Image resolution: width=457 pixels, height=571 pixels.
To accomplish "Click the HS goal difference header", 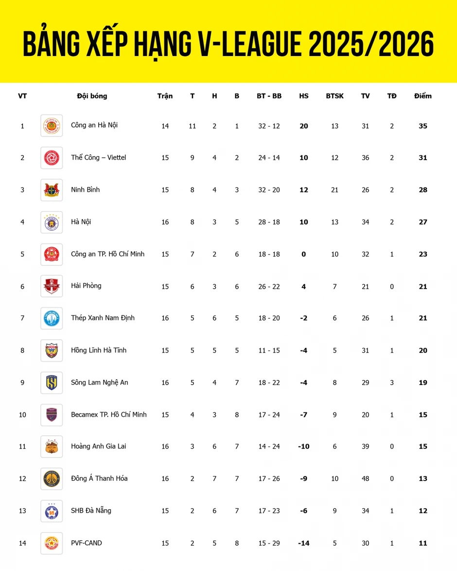I will coord(303,96).
